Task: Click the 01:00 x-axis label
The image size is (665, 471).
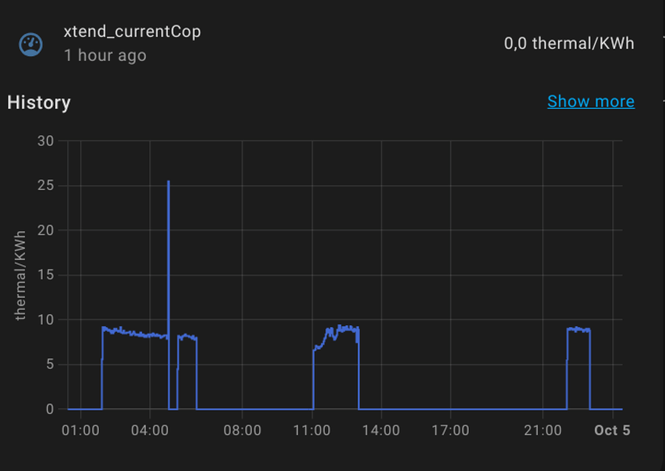Action: 80,430
